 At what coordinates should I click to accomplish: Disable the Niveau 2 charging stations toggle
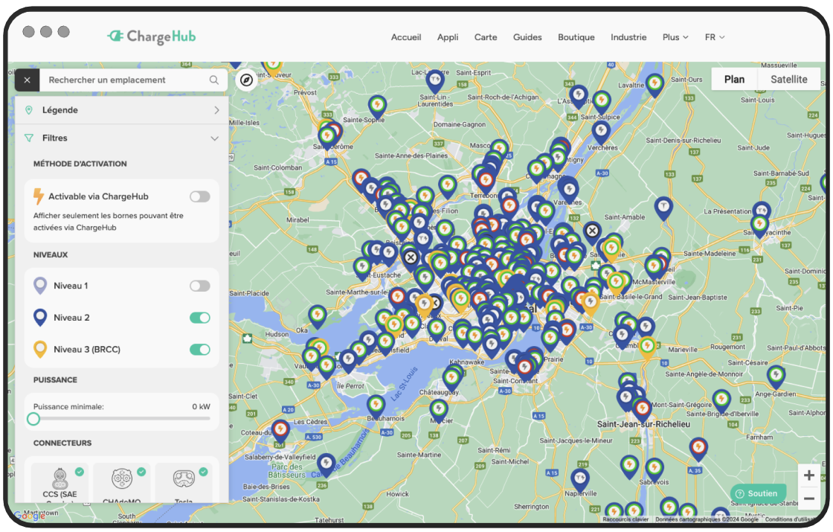point(199,317)
